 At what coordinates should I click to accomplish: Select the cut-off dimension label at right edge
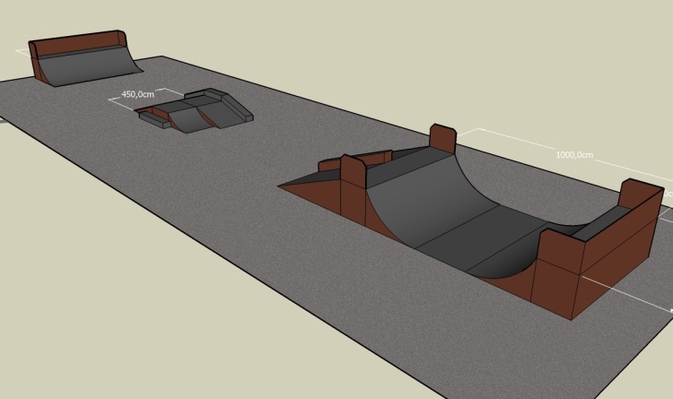(x=669, y=192)
